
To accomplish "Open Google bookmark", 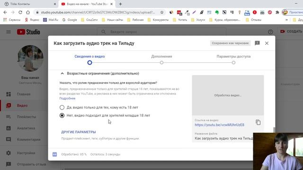I will 70,20.
